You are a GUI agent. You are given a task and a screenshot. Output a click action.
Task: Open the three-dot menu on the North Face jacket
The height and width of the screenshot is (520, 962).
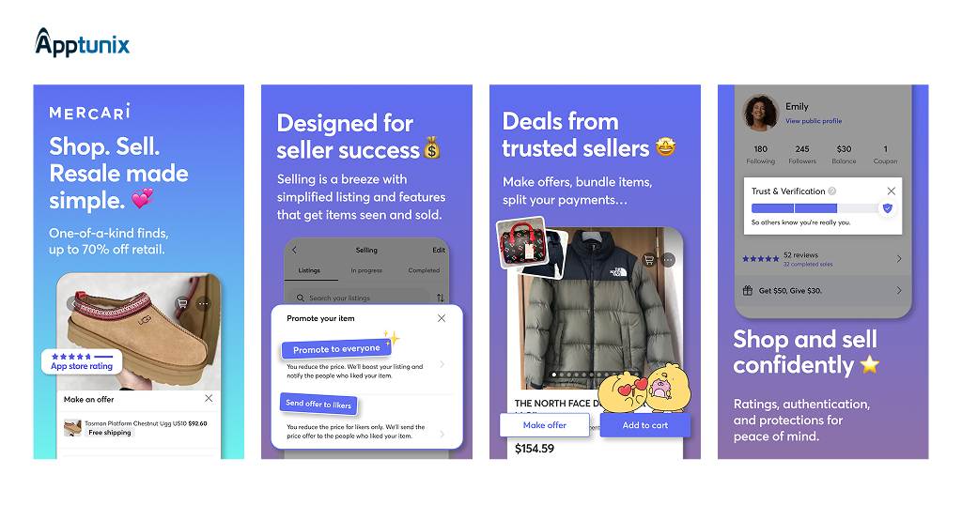click(668, 260)
